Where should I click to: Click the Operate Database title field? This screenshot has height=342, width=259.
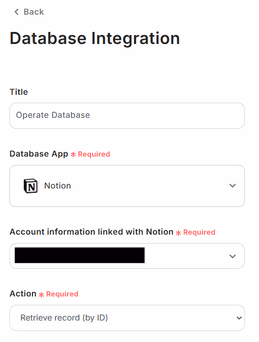tap(127, 116)
